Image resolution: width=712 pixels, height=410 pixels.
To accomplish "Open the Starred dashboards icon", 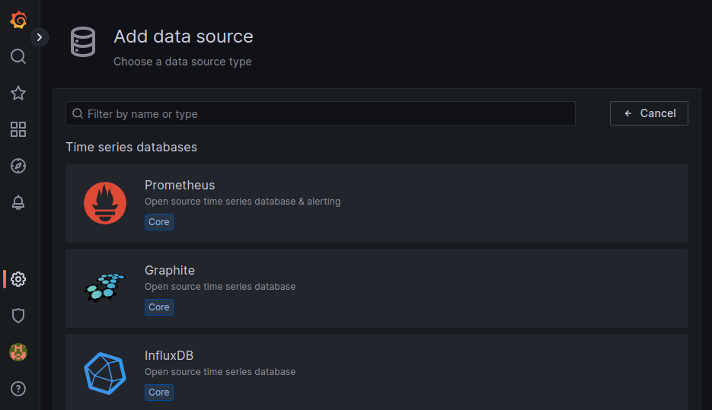I will coord(18,93).
